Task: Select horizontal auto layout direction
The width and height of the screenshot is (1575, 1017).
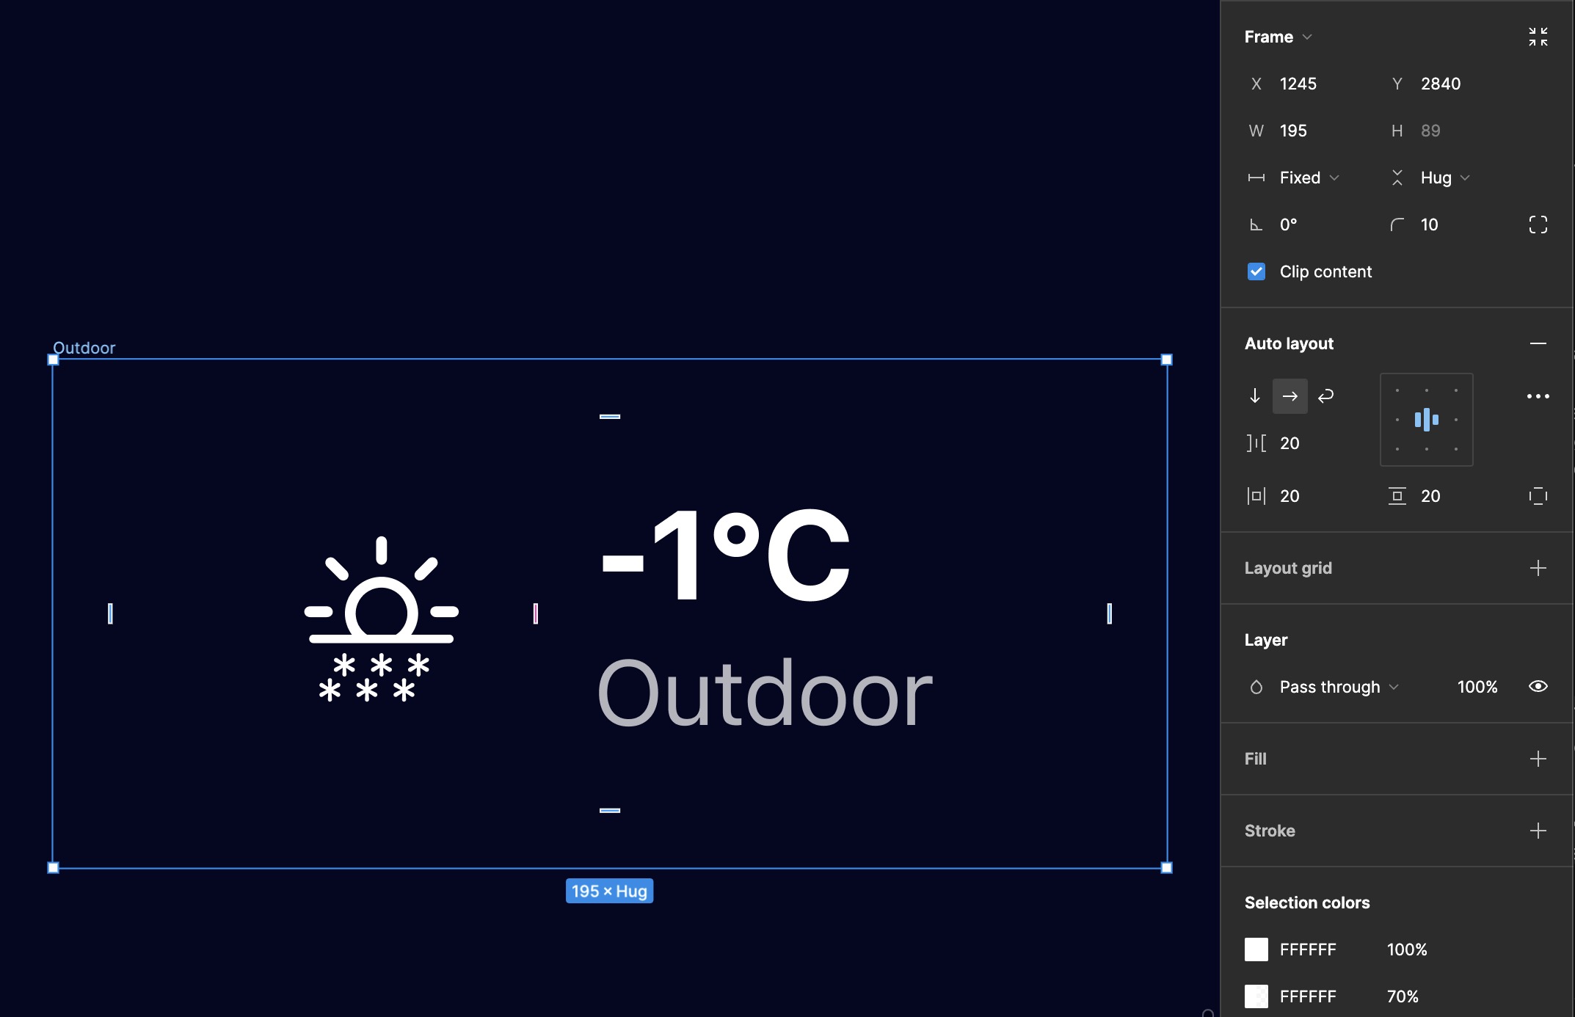Action: click(x=1290, y=396)
